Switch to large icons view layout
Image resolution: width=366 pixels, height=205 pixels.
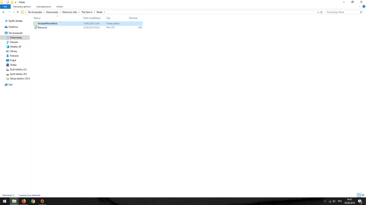coord(363,195)
